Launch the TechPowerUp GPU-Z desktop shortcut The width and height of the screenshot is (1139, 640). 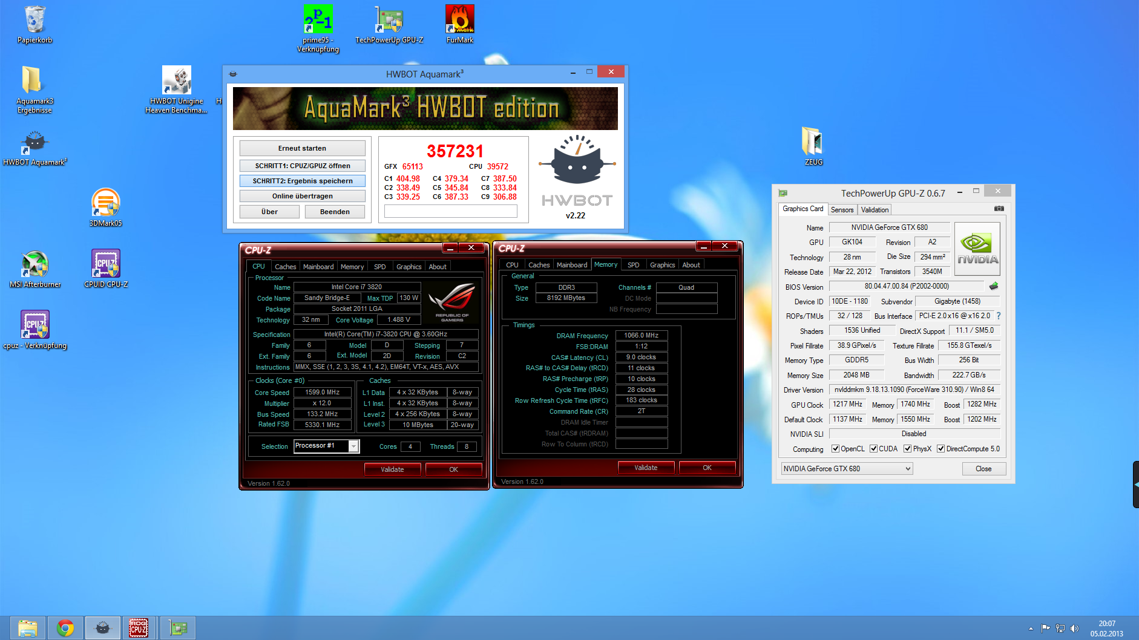point(389,24)
